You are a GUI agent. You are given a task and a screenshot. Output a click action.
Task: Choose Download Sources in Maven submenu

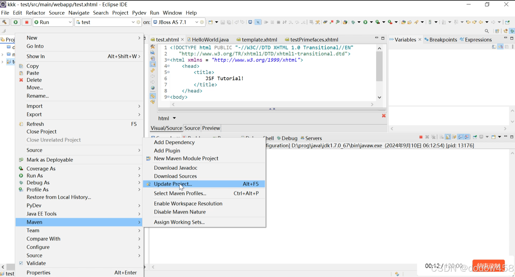coord(175,176)
